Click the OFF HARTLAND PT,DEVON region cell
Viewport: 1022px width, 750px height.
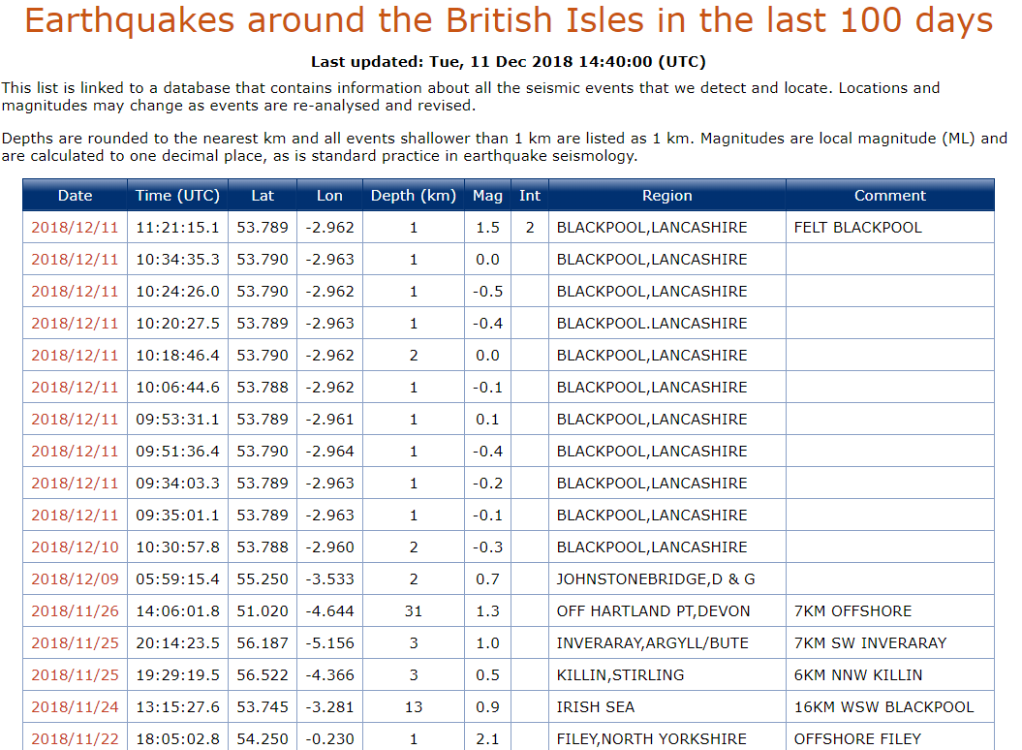[x=654, y=611]
